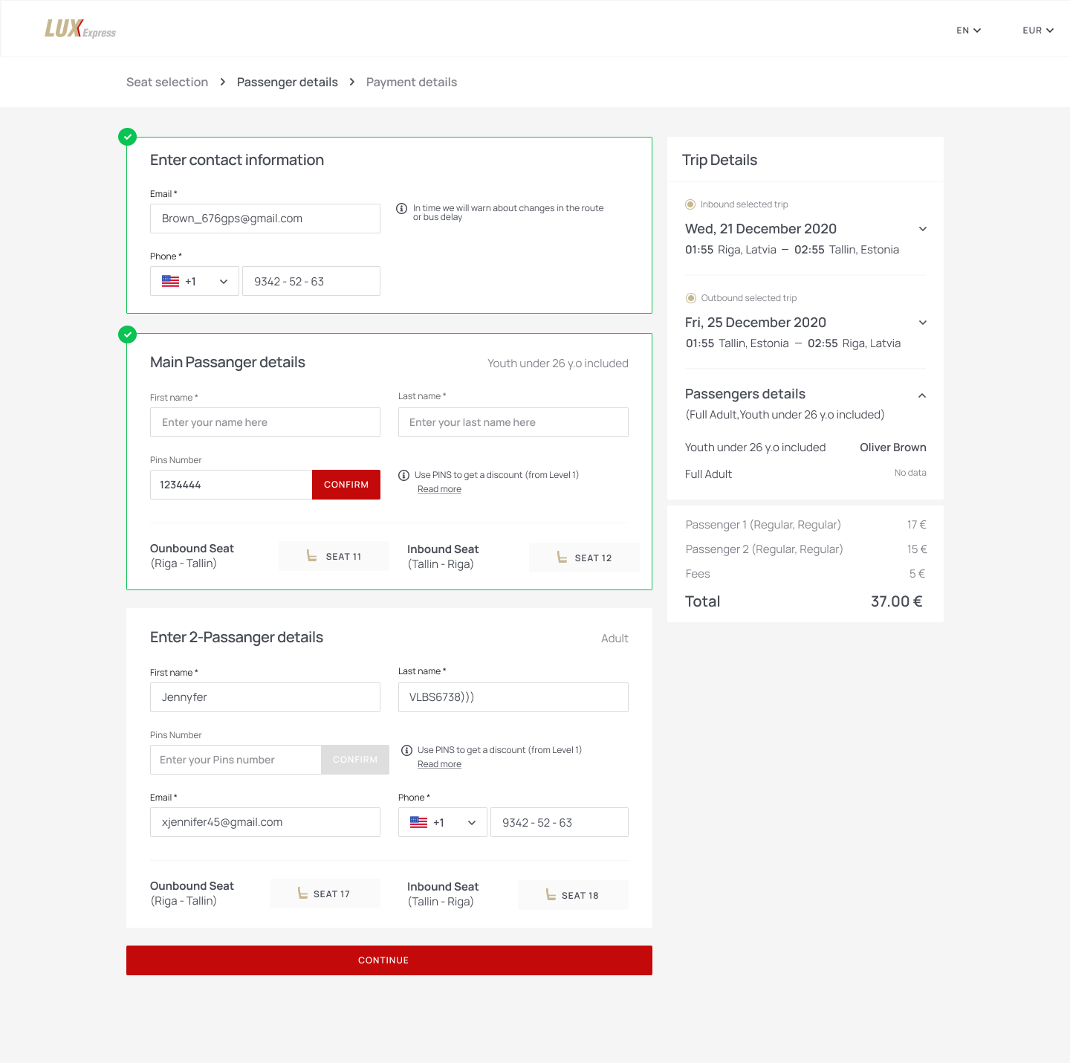Image resolution: width=1070 pixels, height=1063 pixels.
Task: Go to Seat selection step
Action: tap(167, 83)
